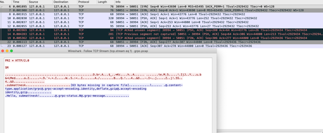Click the 'SM' line in stream
The height and width of the screenshot is (133, 323).
click(x=7, y=67)
